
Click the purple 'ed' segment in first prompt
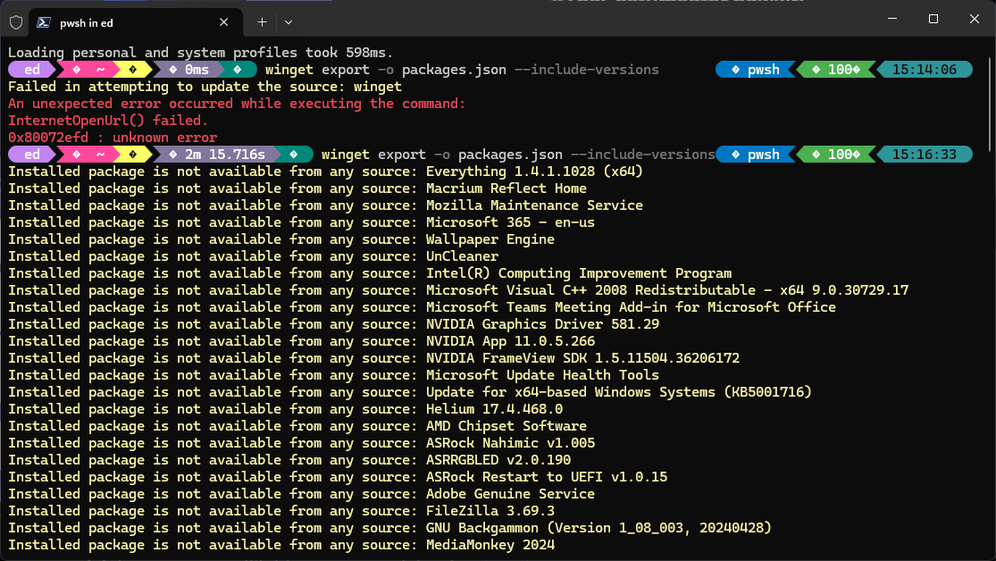pos(32,70)
